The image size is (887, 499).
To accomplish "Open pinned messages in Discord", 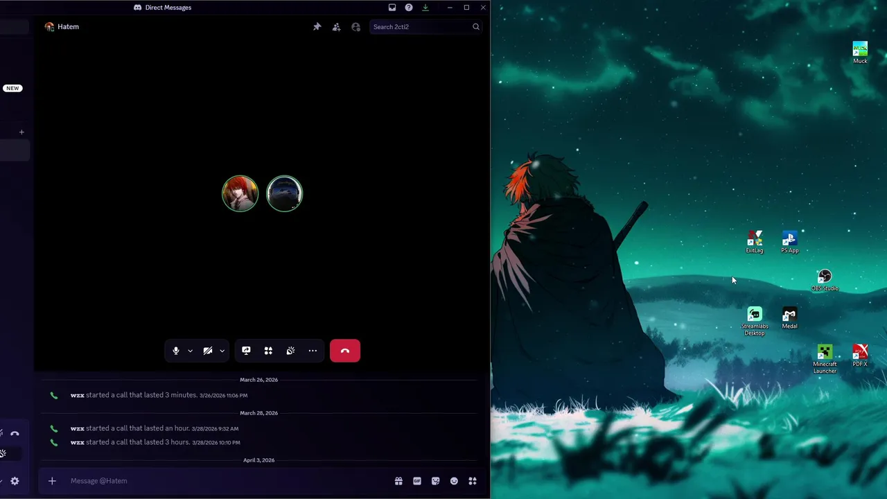I will point(317,27).
